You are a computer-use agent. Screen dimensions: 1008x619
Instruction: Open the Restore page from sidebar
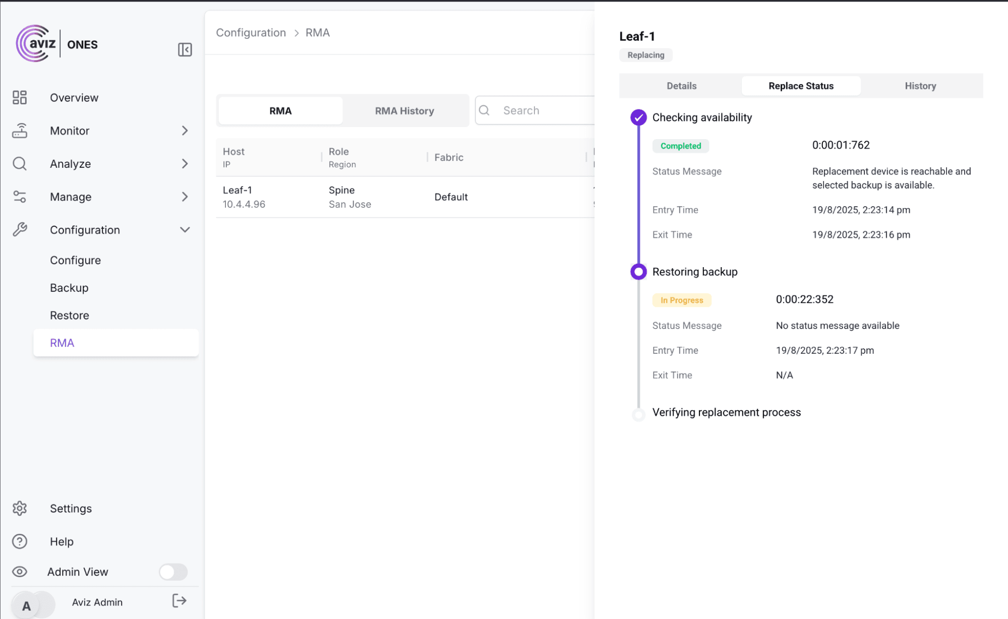[x=69, y=315]
